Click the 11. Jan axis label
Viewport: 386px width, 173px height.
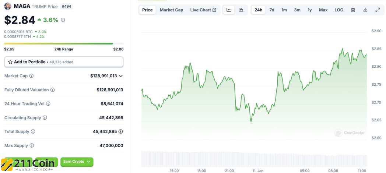(257, 171)
